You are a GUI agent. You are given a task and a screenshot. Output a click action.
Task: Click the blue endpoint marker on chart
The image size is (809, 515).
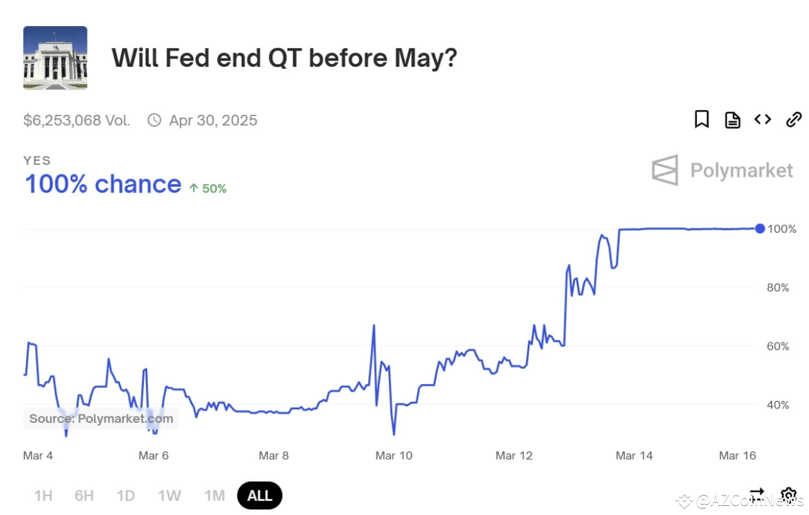point(760,228)
